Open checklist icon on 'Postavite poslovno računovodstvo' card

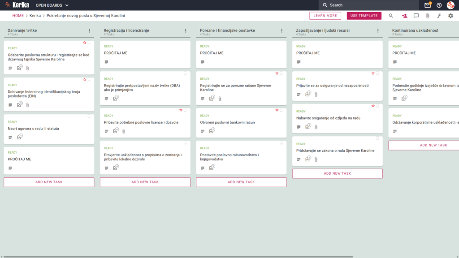coord(212,168)
